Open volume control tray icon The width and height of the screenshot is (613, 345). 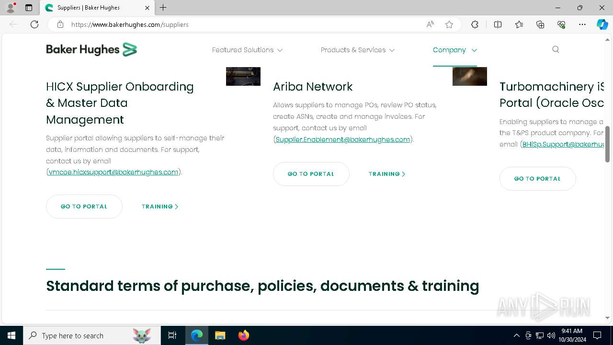551,335
